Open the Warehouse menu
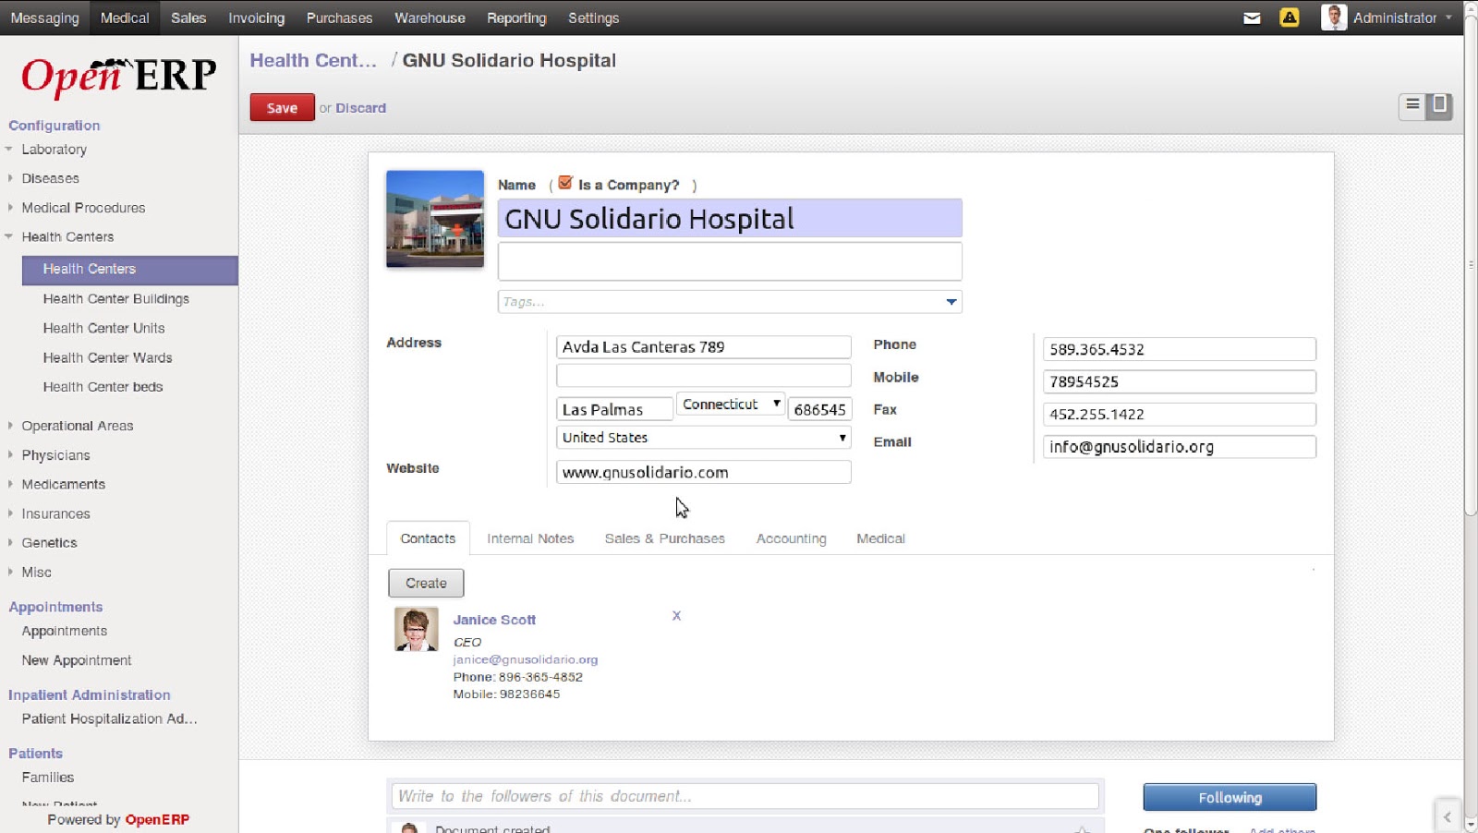 430,18
